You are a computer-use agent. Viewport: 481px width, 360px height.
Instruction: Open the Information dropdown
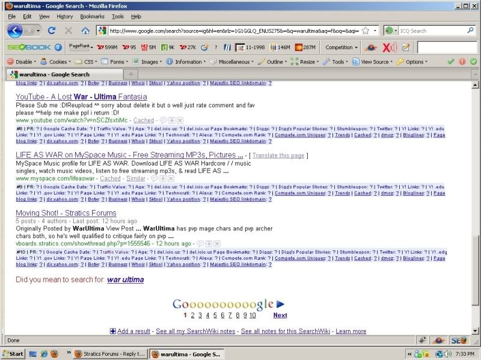click(186, 62)
